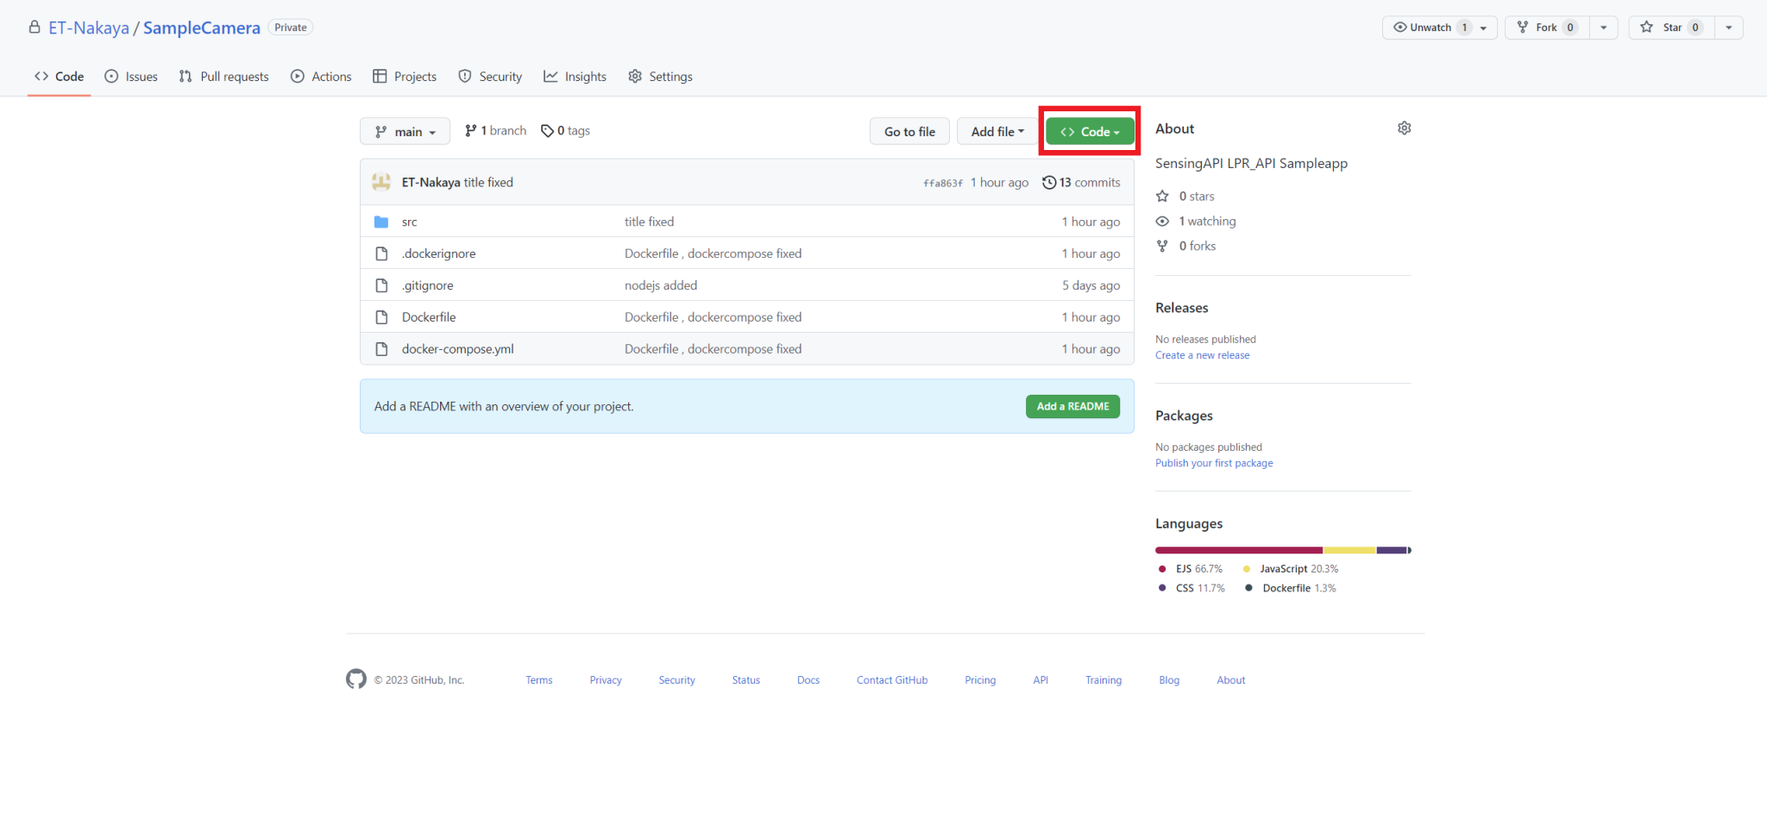
Task: Click the Dockerfile file icon
Action: tap(381, 316)
